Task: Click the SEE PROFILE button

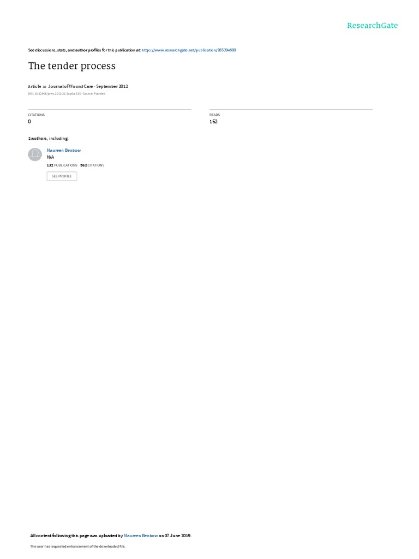Action: pyautogui.click(x=62, y=176)
